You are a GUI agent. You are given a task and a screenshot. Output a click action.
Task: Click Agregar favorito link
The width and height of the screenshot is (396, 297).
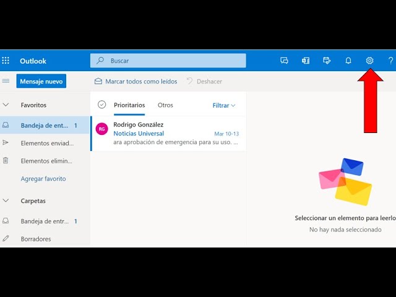click(x=43, y=179)
